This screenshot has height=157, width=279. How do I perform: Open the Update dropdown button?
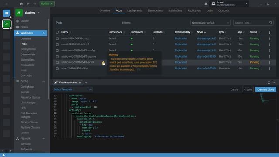click(x=47, y=3)
